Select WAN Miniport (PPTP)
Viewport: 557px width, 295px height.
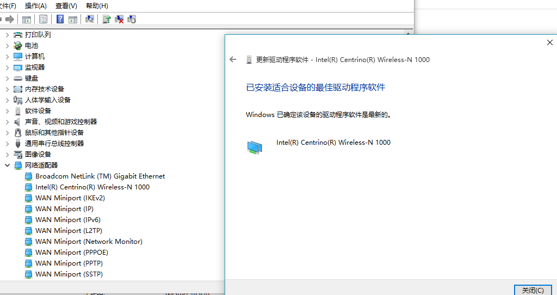coord(69,263)
